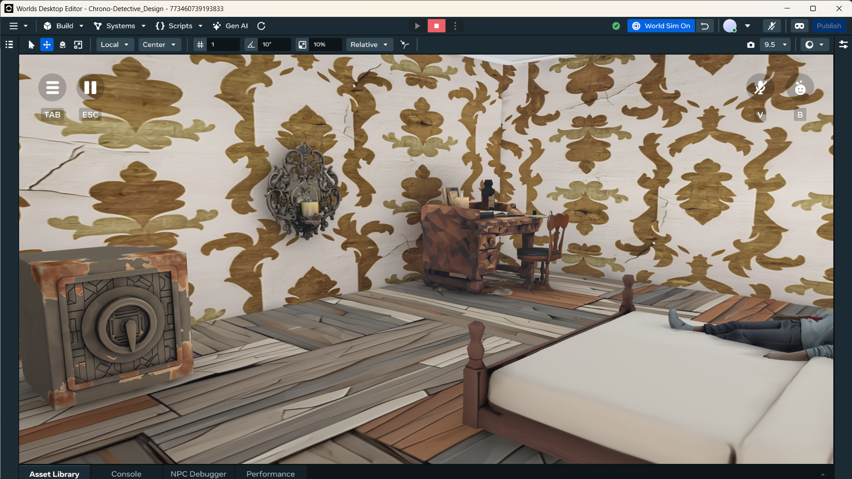
Task: Toggle grid snapping icon
Action: tap(201, 45)
